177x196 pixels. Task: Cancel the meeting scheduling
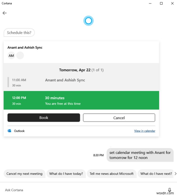coord(119,118)
